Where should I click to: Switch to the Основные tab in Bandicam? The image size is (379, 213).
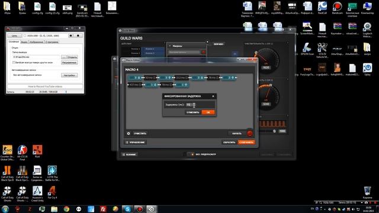14,42
